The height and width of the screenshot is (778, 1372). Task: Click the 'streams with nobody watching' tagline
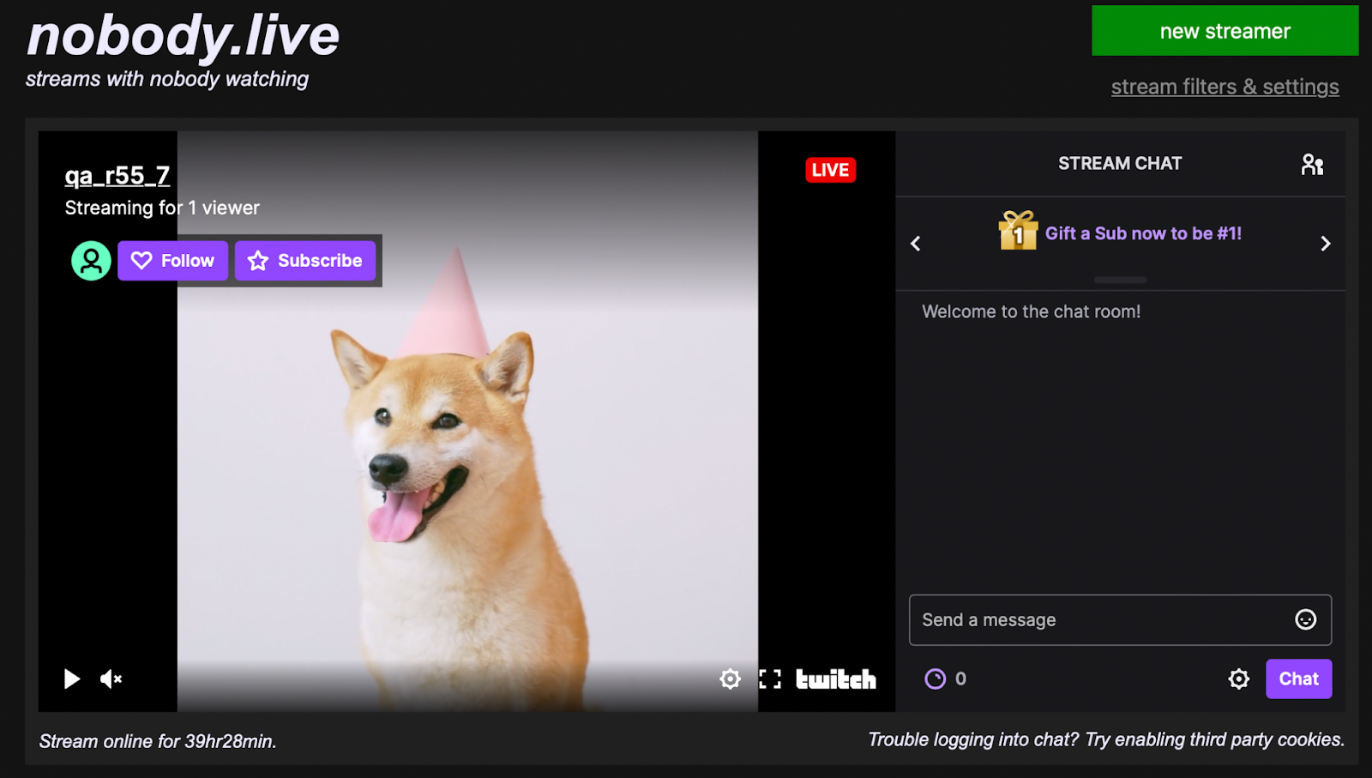167,80
